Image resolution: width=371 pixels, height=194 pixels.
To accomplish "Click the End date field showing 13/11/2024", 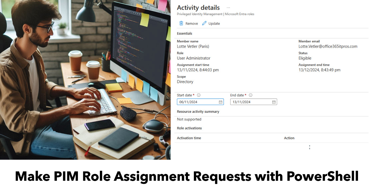I will point(250,102).
